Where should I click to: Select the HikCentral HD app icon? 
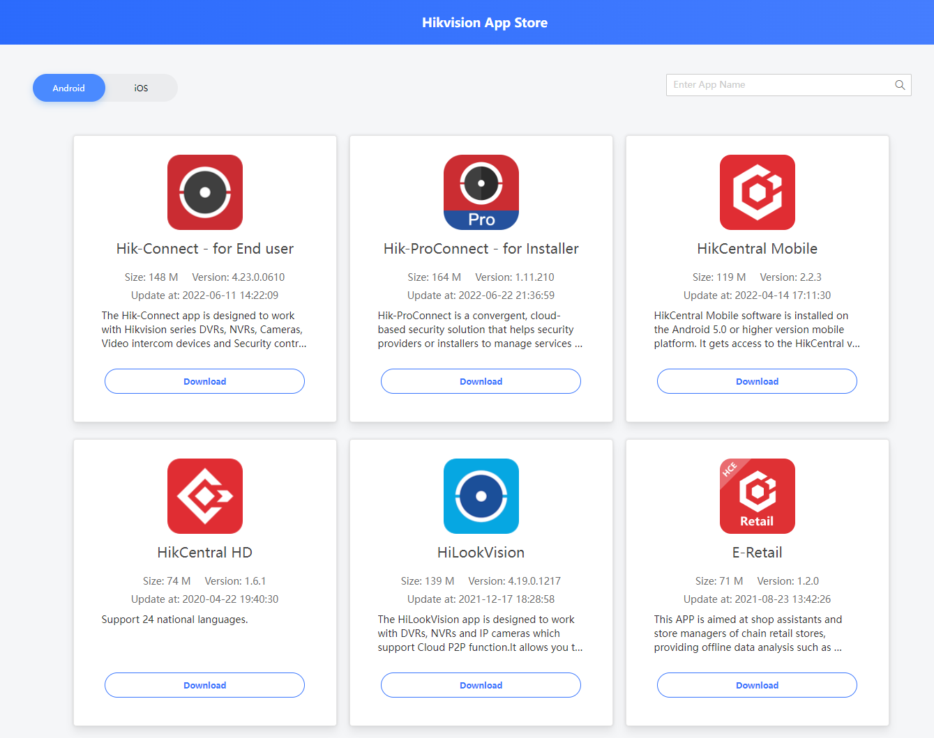click(x=205, y=496)
